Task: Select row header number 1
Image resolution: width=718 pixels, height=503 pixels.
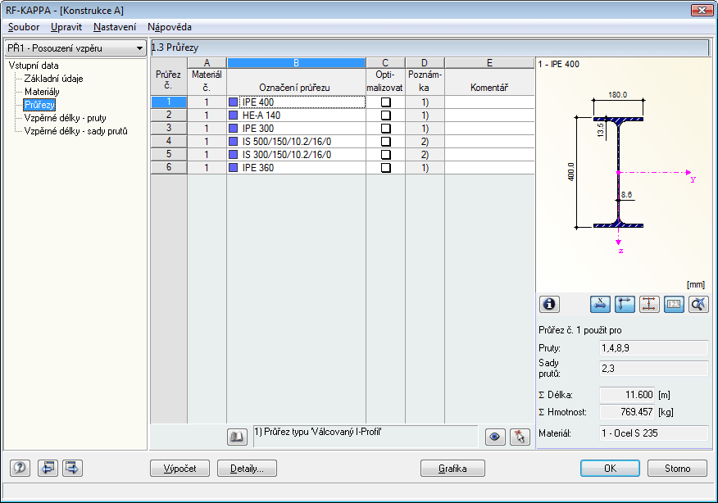Action: point(169,102)
